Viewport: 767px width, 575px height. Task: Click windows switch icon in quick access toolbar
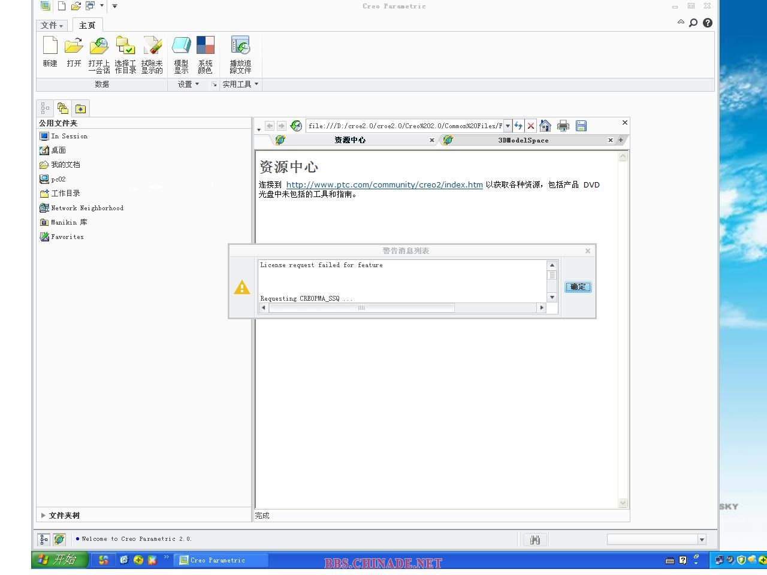click(x=90, y=6)
